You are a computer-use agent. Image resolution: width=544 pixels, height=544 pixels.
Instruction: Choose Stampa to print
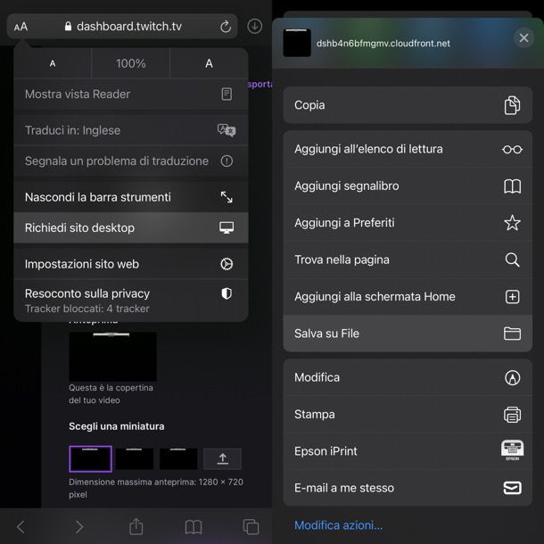(x=408, y=415)
